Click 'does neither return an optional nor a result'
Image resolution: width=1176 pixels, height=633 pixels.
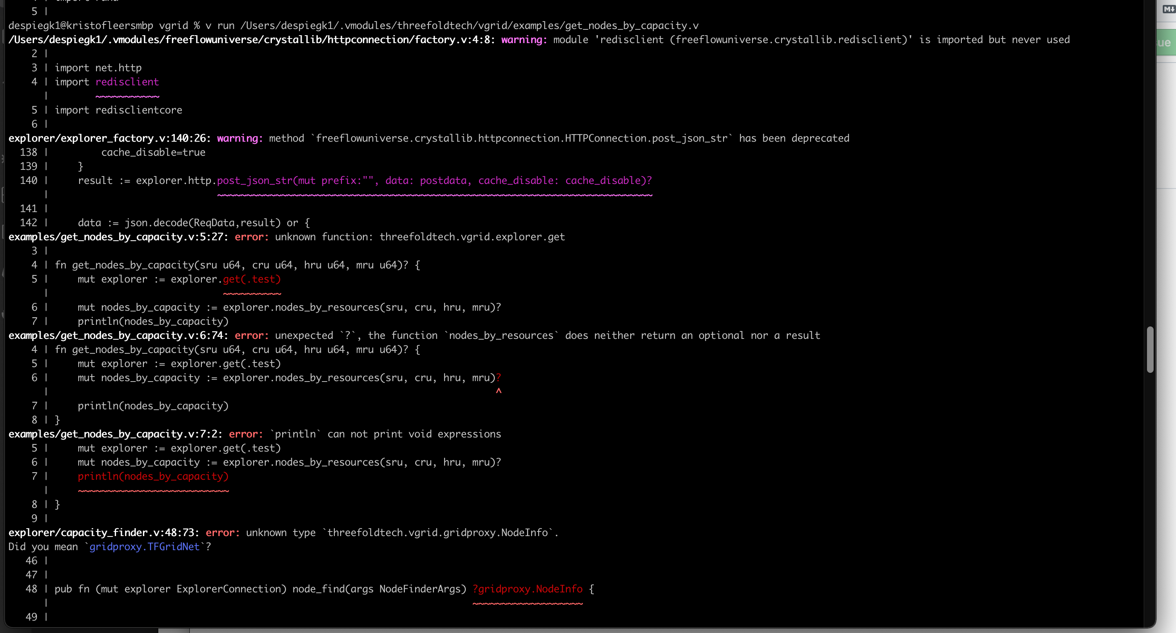coord(692,336)
